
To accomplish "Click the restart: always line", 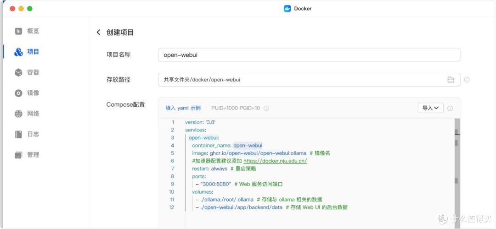I will point(224,169).
